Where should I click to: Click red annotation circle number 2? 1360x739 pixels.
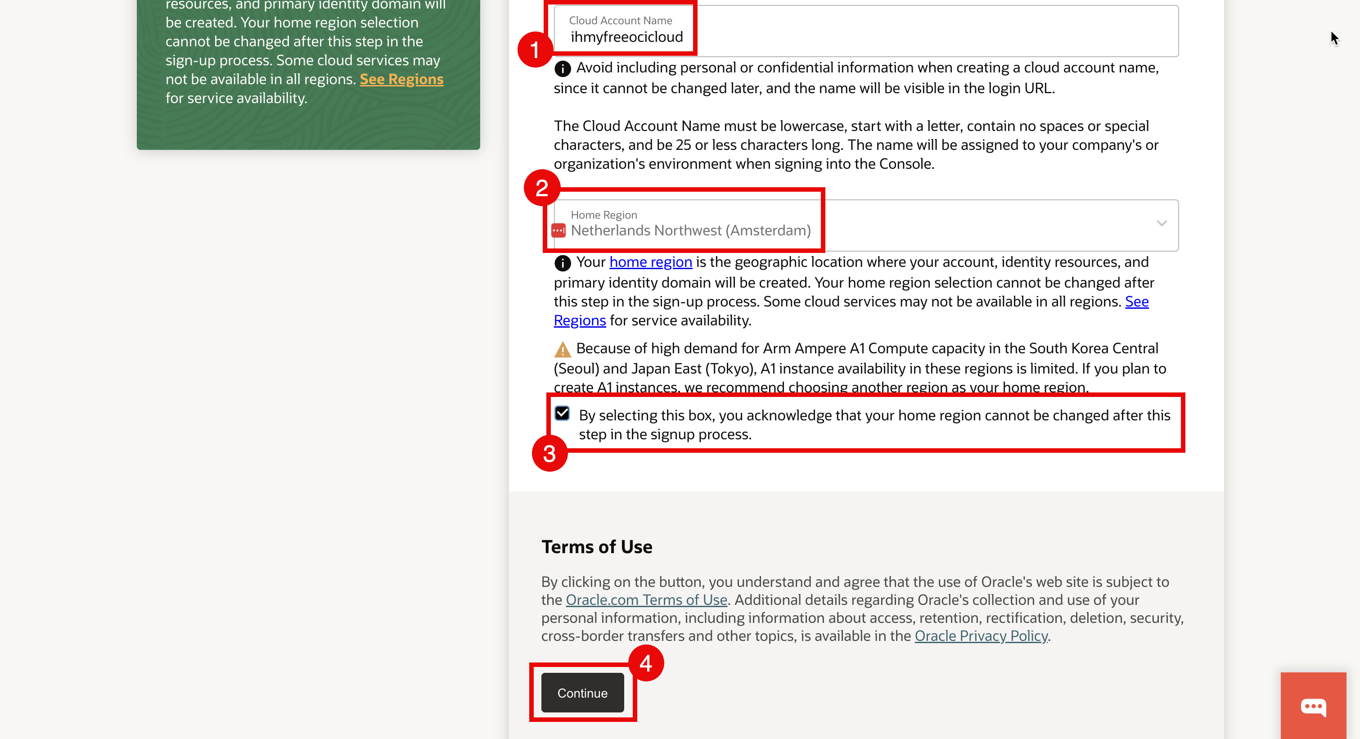coord(542,188)
